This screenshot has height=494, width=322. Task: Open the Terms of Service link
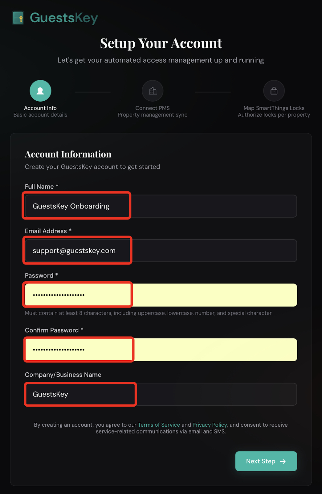(x=159, y=425)
